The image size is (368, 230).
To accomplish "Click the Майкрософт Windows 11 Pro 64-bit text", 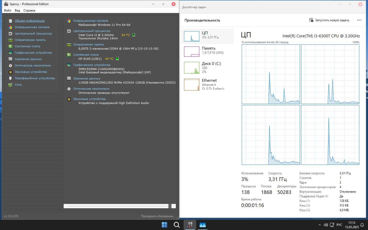I will pyautogui.click(x=104, y=25).
